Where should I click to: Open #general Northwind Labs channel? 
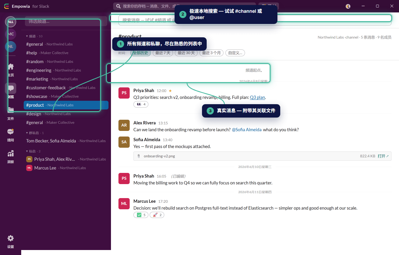pos(66,44)
